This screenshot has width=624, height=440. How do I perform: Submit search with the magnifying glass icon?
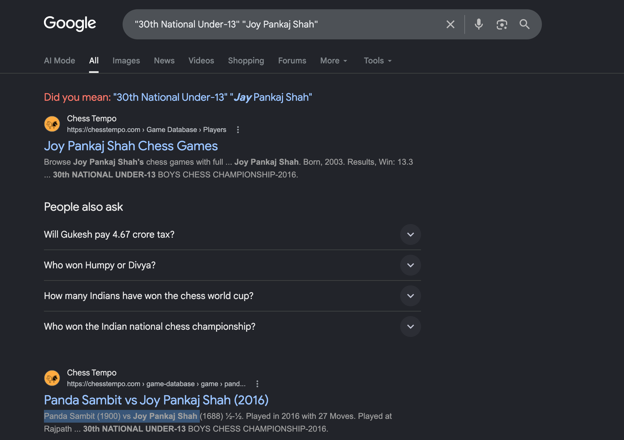pos(525,24)
